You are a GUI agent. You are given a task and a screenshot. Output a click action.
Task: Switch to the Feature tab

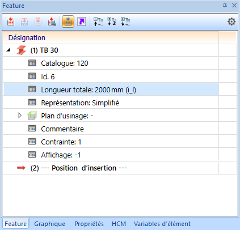pos(15,224)
